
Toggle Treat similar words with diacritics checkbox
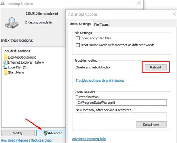point(78,45)
